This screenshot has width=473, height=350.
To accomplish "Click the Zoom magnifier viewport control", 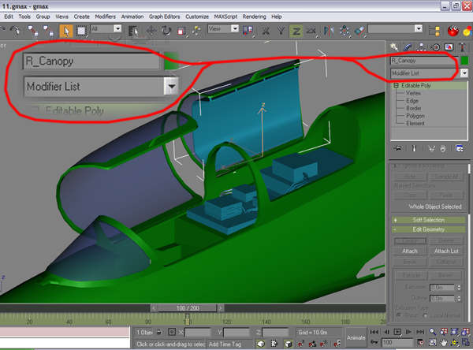I will [432, 332].
